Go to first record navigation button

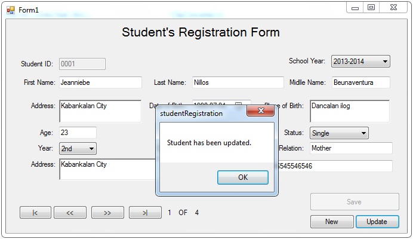pos(35,213)
